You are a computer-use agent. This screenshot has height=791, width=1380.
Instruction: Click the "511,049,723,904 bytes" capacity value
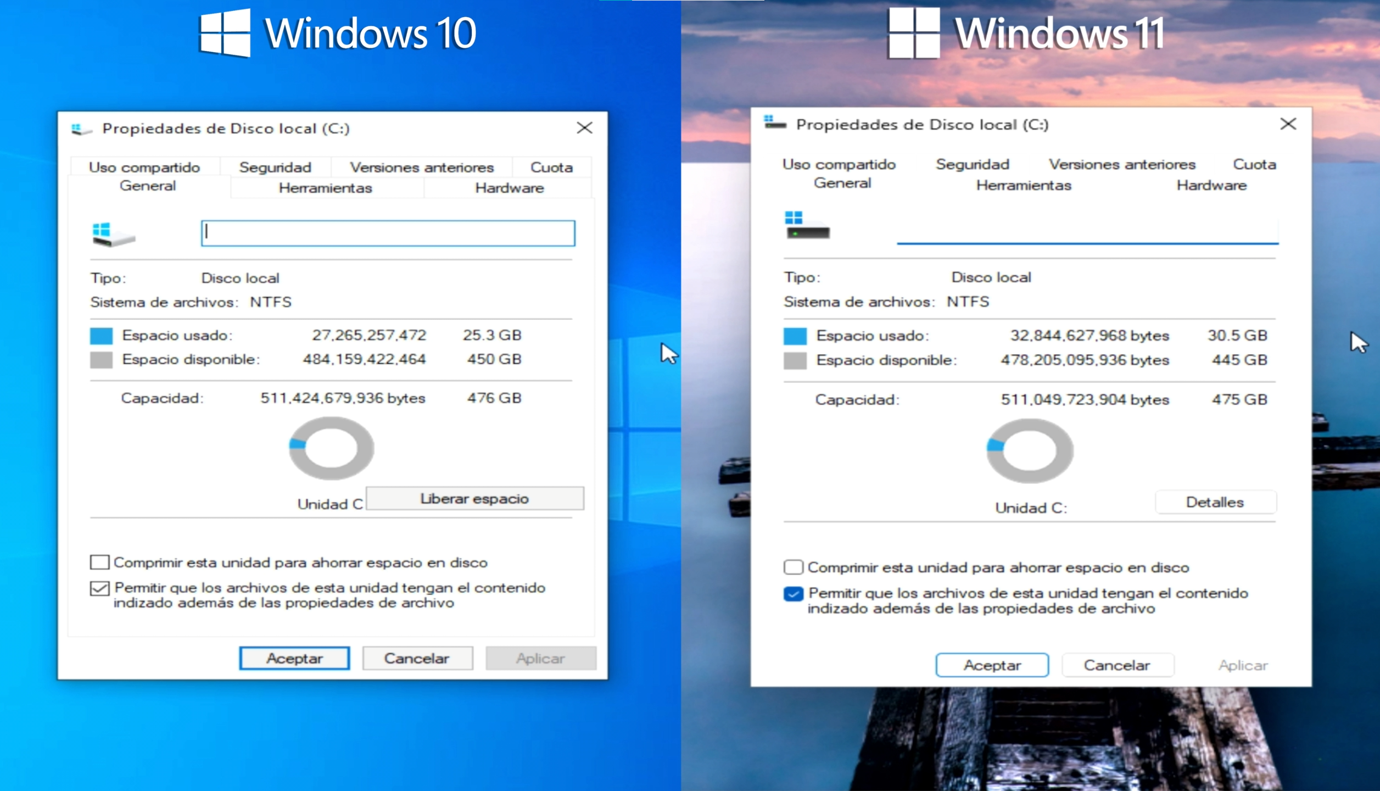coord(1085,400)
